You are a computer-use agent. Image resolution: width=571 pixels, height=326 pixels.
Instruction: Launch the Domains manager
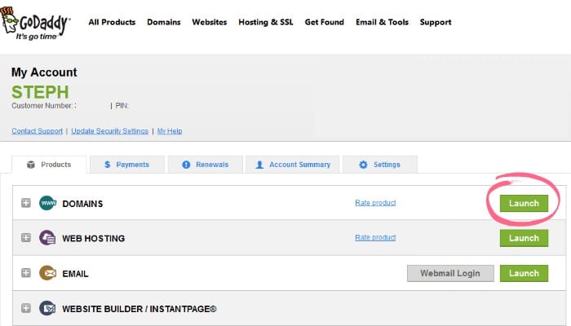524,204
